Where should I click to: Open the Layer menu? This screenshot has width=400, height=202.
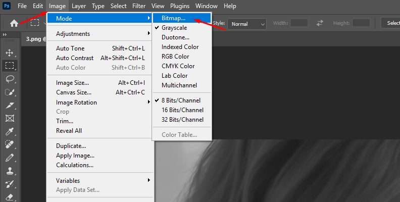[79, 6]
